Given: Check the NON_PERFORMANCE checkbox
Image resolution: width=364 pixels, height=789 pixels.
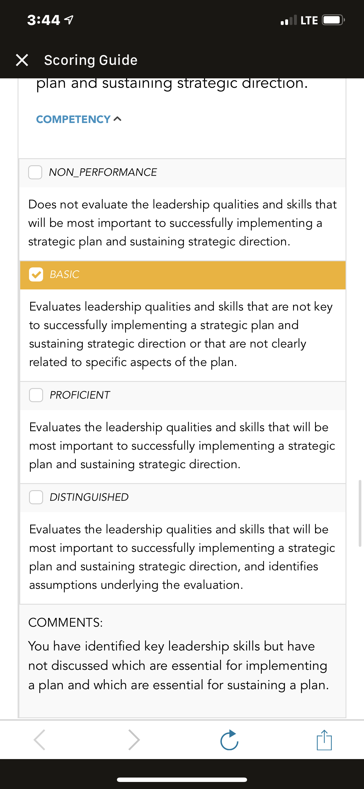Looking at the screenshot, I should (35, 172).
